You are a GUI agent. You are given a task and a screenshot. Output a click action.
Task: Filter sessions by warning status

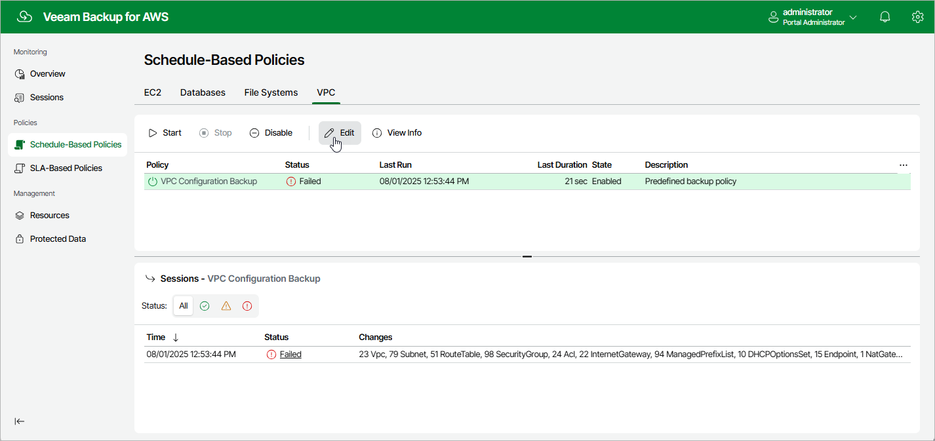pyautogui.click(x=226, y=305)
